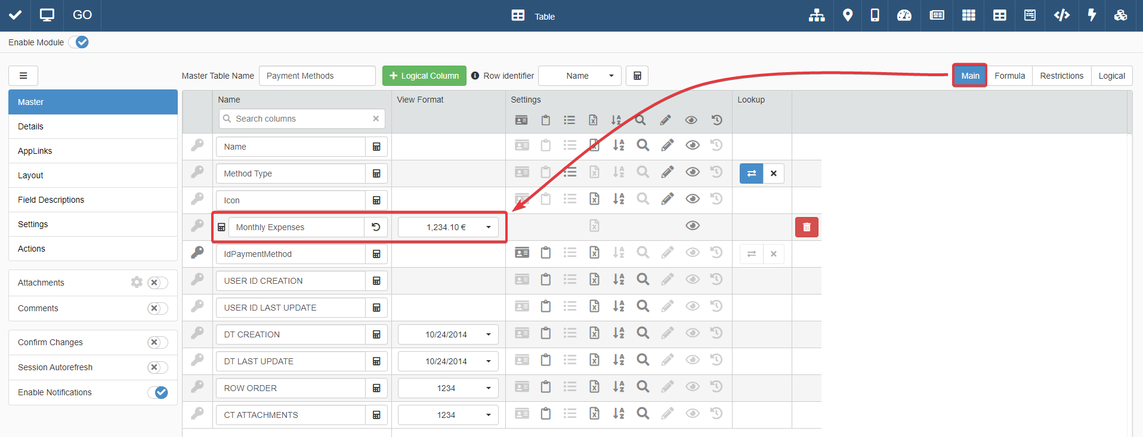Click the Logical Column button
1143x437 pixels.
424,76
